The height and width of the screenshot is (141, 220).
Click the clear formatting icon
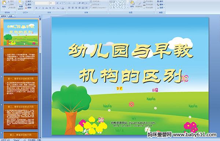[64, 3]
